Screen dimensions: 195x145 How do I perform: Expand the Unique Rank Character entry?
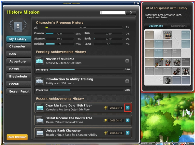point(128,133)
